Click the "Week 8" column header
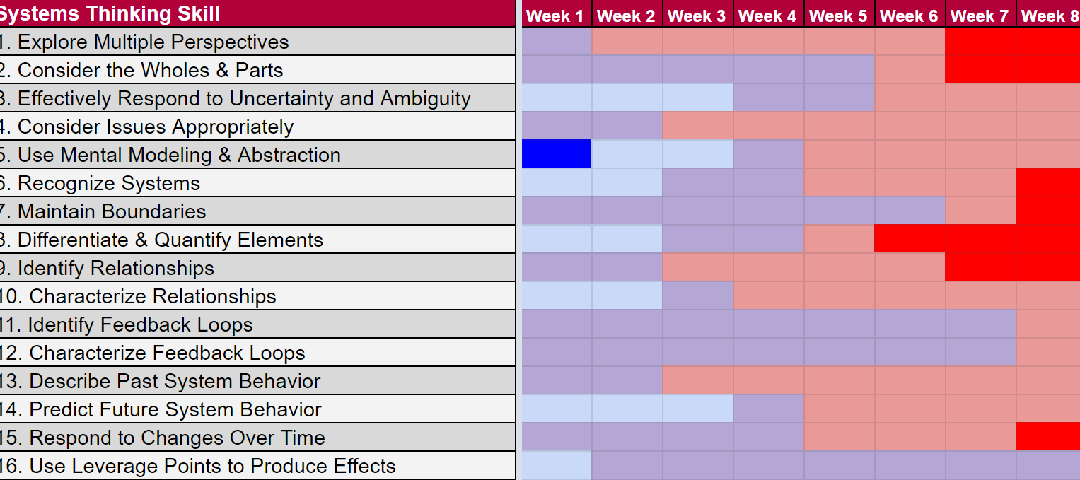The height and width of the screenshot is (480, 1080). point(1050,16)
